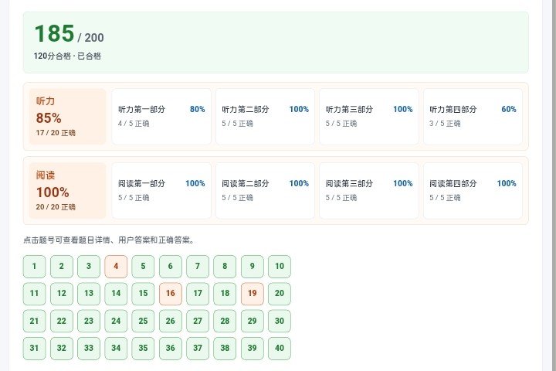Select the 阅读第二部分 card
The image size is (556, 371).
pyautogui.click(x=265, y=191)
